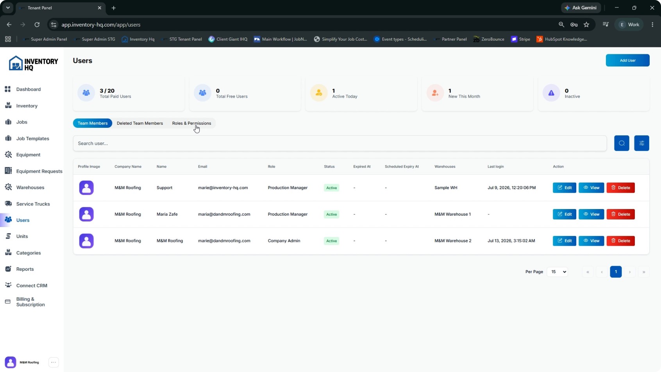661x372 pixels.
Task: Open the filter settings icon button
Action: coord(641,143)
